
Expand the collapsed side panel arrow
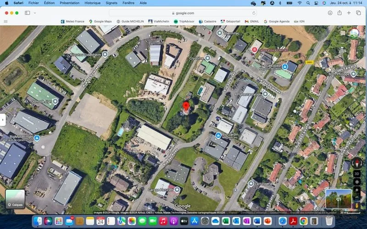tap(3, 120)
